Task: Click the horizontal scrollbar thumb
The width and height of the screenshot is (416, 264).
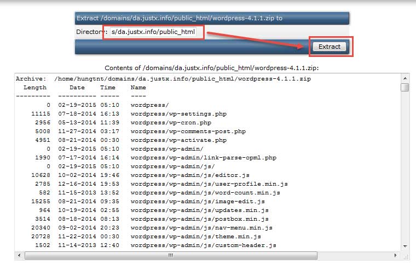Action: pos(171,255)
